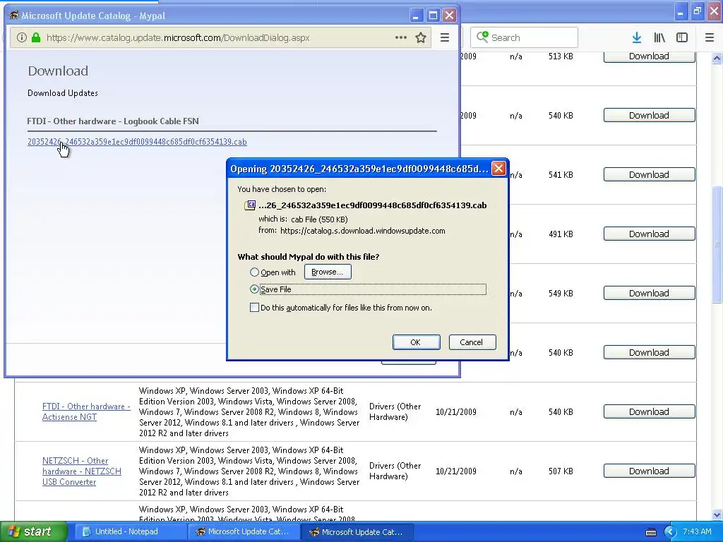Open the main window hamburger menu
The width and height of the screenshot is (723, 542).
pos(710,38)
